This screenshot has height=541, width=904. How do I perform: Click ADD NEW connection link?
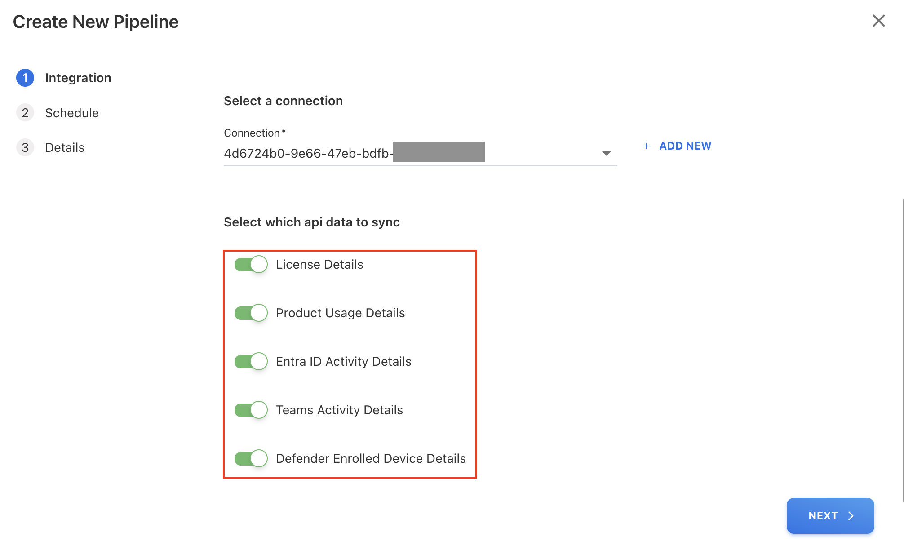pyautogui.click(x=685, y=146)
